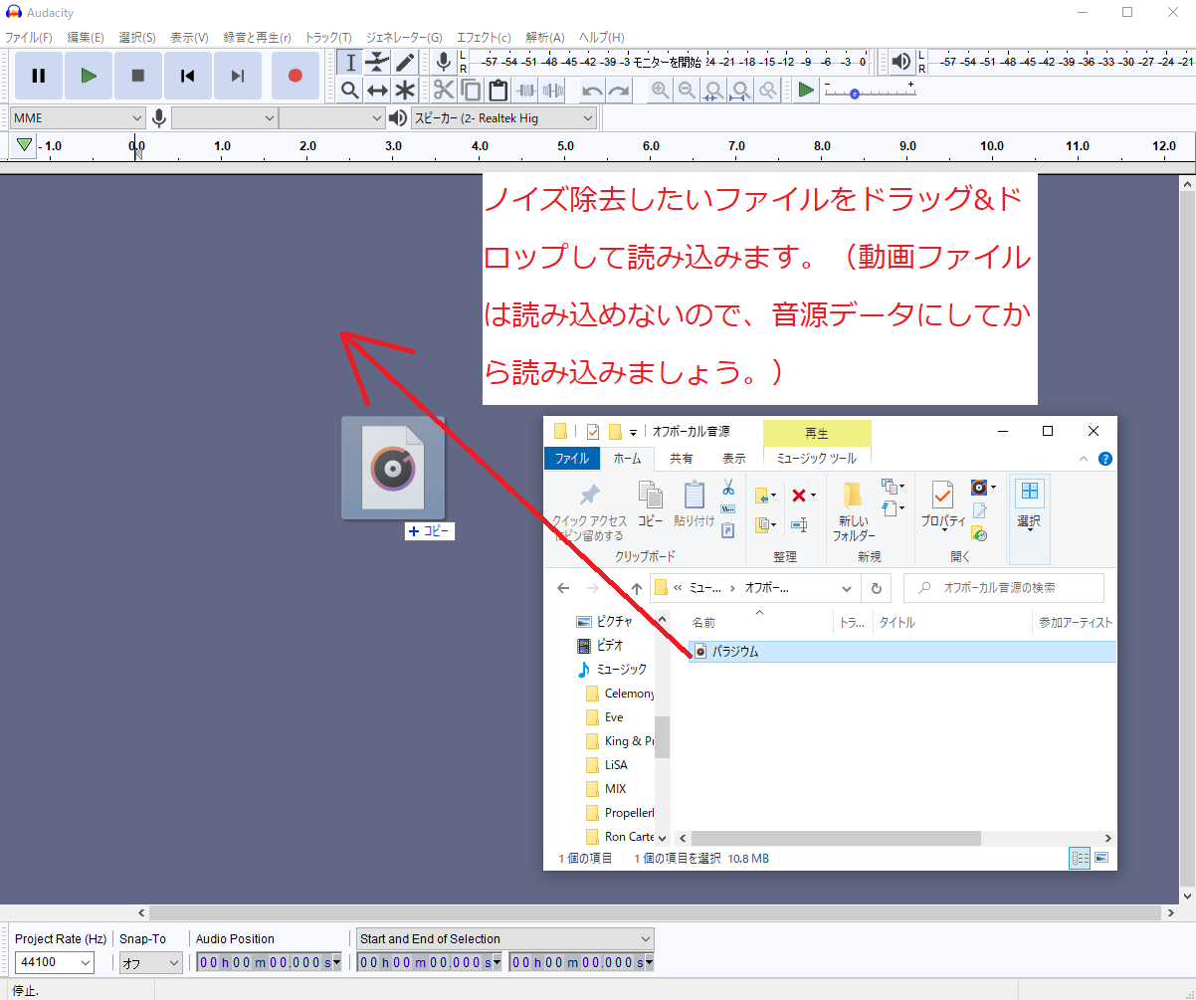Image resolution: width=1196 pixels, height=1000 pixels.
Task: Click Explorer's Back navigation arrow
Action: [563, 588]
